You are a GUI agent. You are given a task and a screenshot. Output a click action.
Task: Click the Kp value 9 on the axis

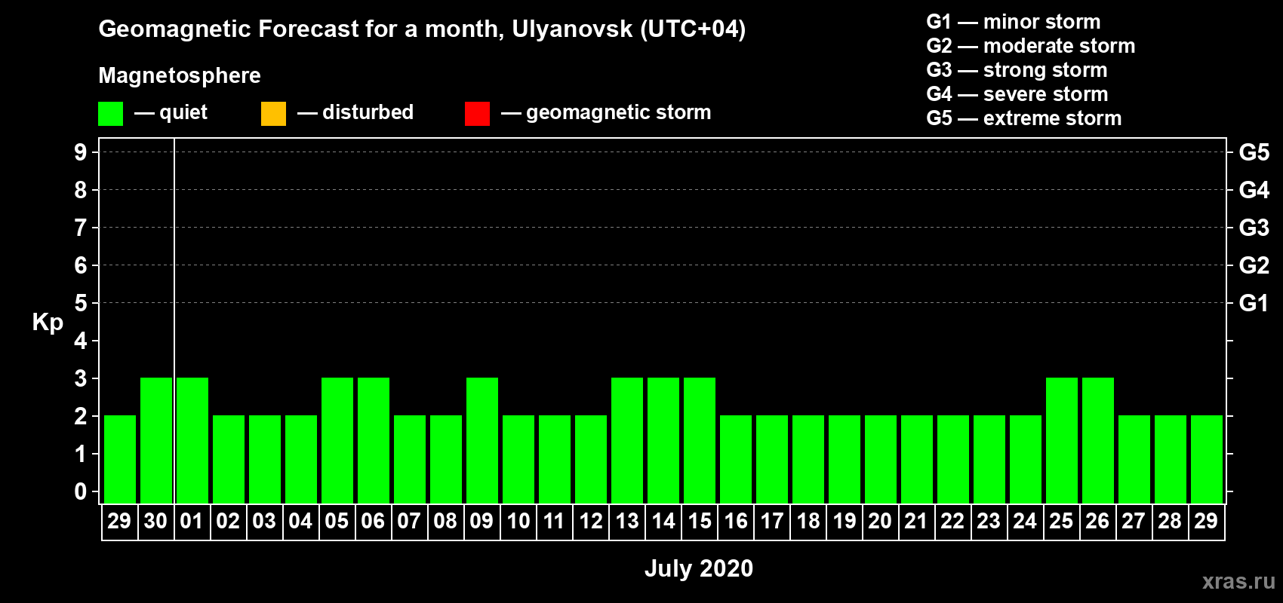pos(81,152)
